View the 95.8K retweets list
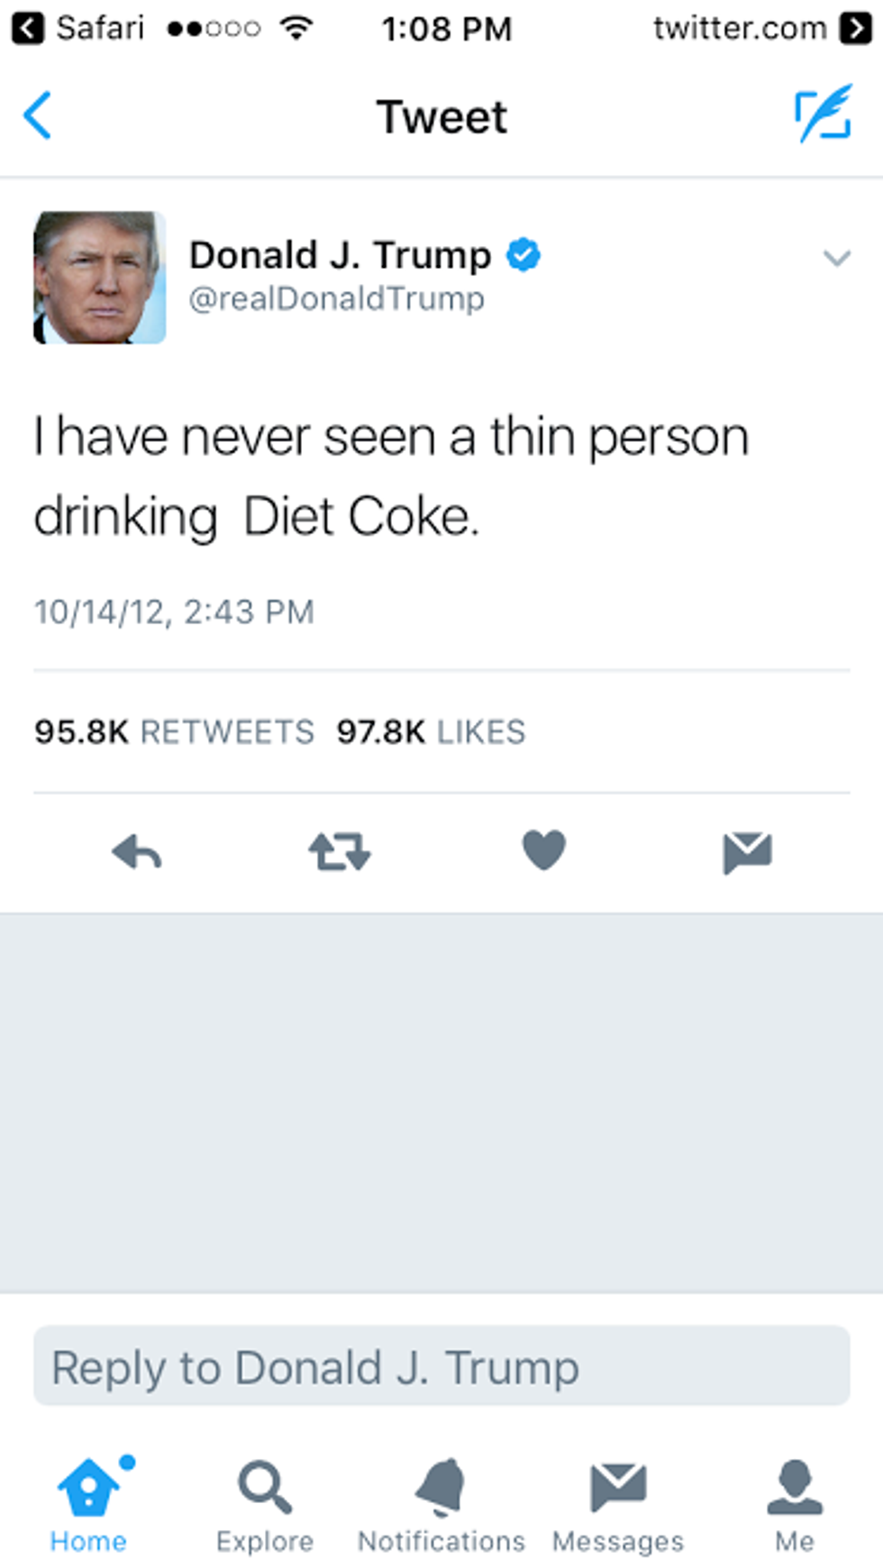Viewport: 883px width, 1568px height. (x=174, y=731)
